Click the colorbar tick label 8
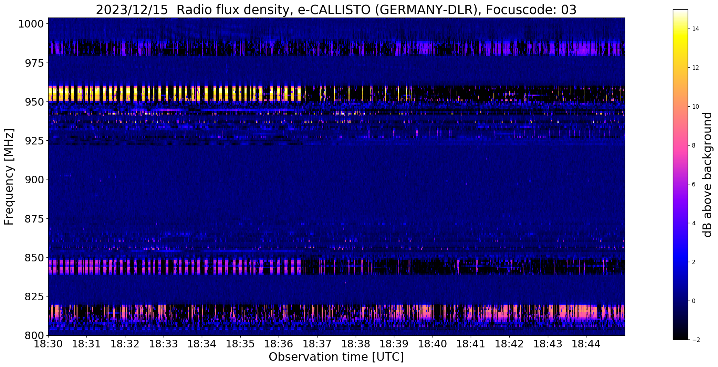Viewport: 718px width, 367px height. (x=694, y=145)
